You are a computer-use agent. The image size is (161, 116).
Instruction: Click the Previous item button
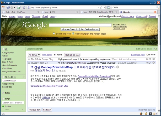click(x=35, y=110)
